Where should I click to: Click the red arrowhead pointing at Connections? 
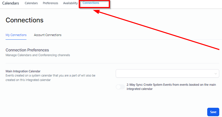point(96,12)
